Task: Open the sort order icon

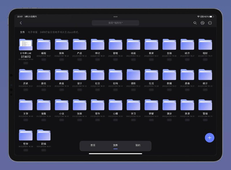Action: (202, 23)
